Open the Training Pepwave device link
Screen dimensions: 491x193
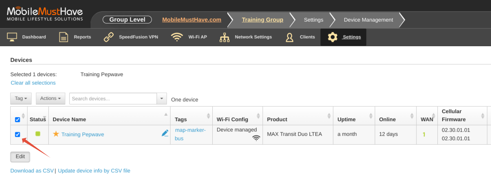click(x=83, y=134)
